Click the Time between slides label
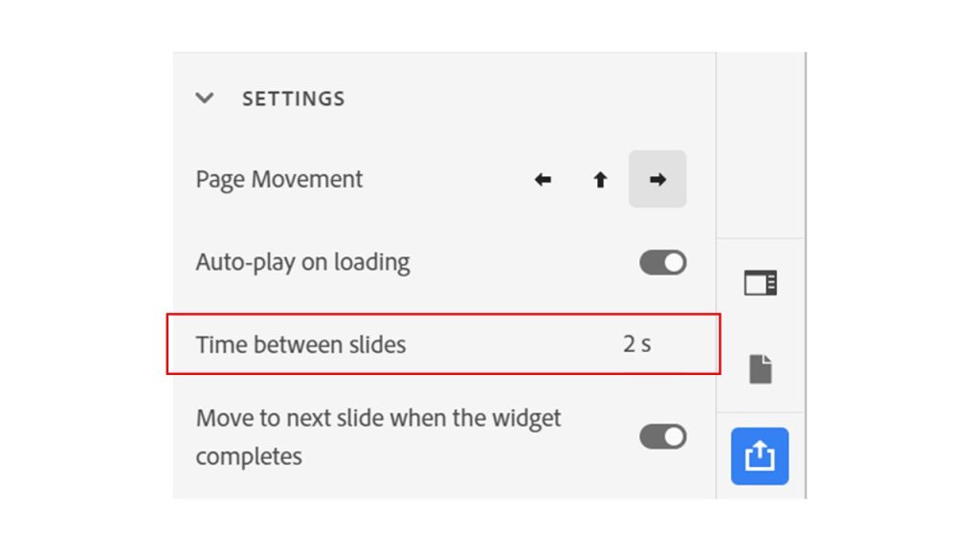 pos(301,344)
